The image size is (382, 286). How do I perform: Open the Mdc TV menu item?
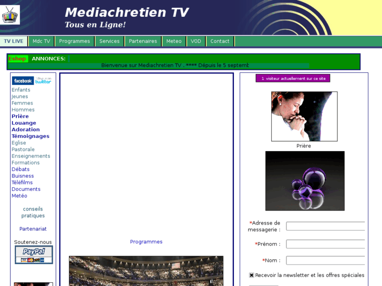[x=42, y=41]
